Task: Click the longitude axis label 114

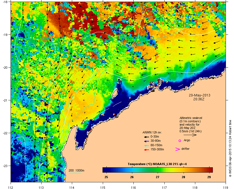Action: (72, 188)
